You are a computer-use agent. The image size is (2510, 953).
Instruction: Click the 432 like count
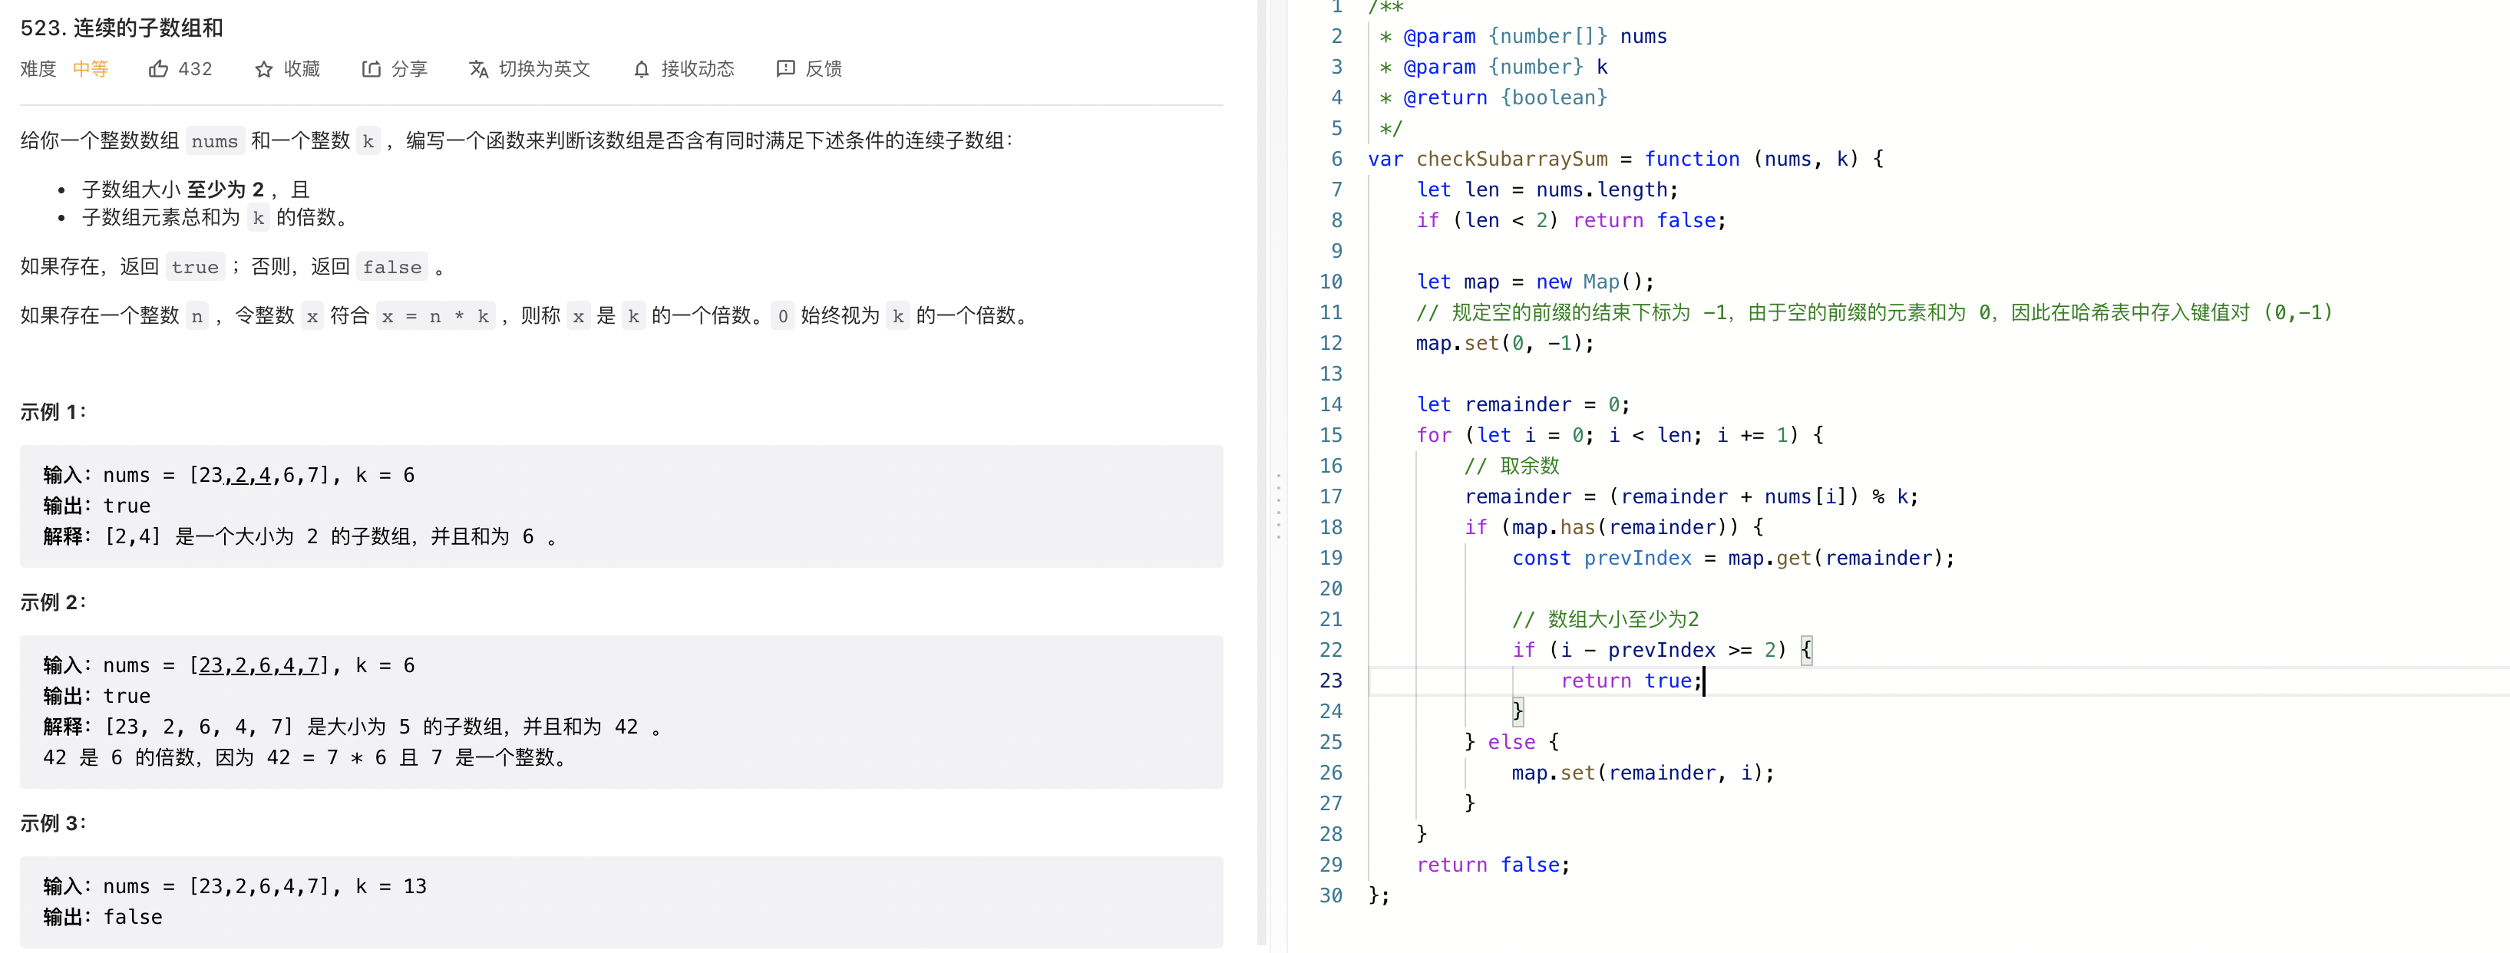click(195, 69)
